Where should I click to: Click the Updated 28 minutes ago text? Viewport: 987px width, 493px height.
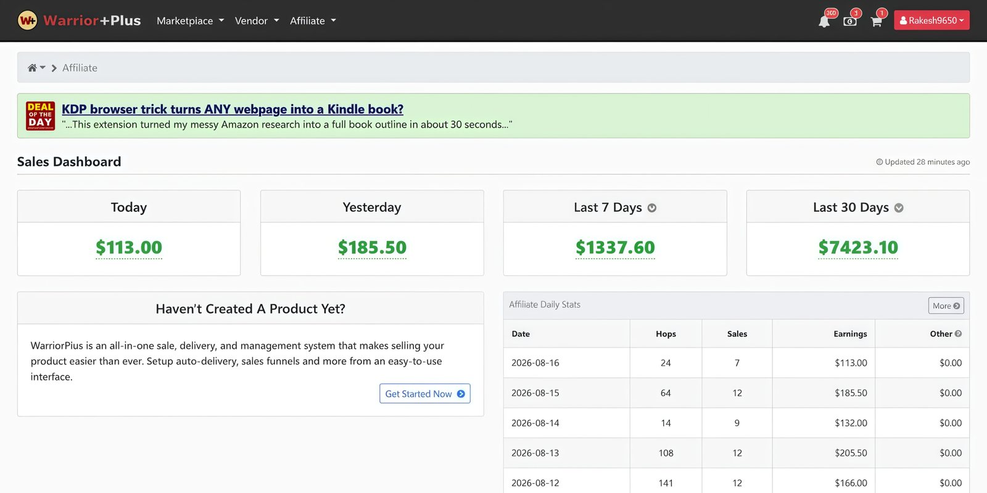pyautogui.click(x=923, y=162)
